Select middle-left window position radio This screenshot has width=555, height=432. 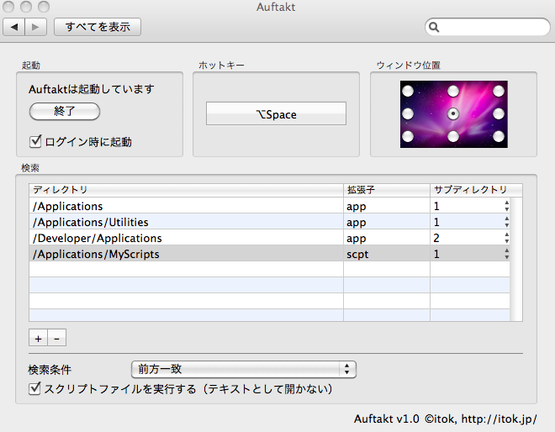coord(408,114)
